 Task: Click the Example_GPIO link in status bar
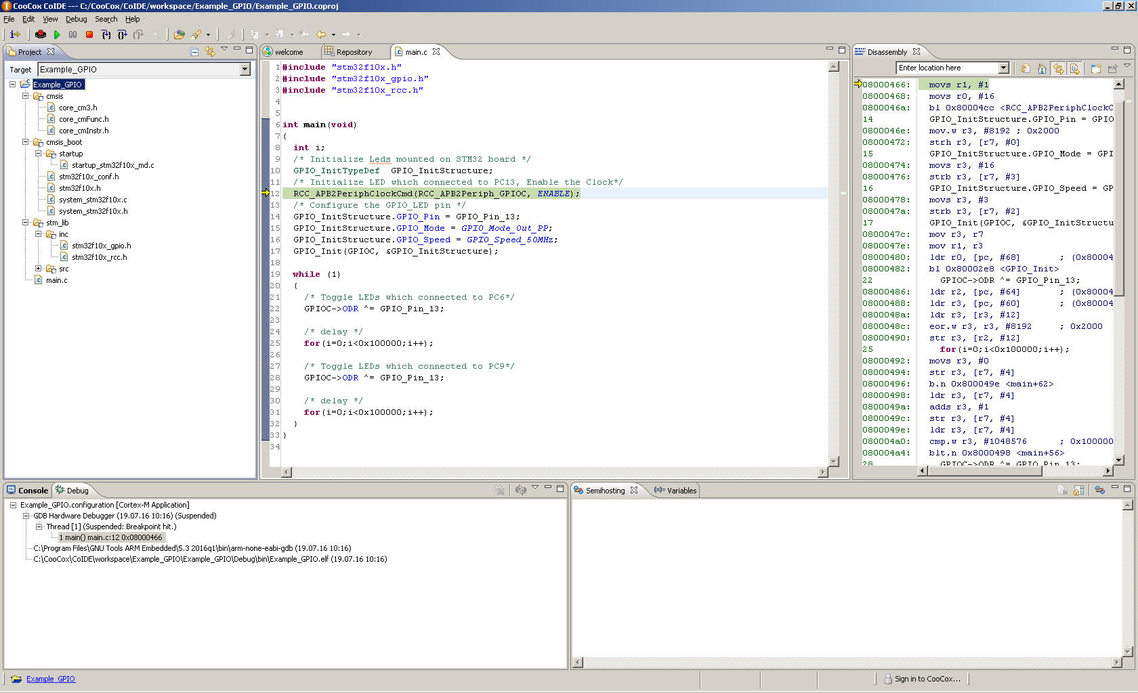(x=51, y=679)
